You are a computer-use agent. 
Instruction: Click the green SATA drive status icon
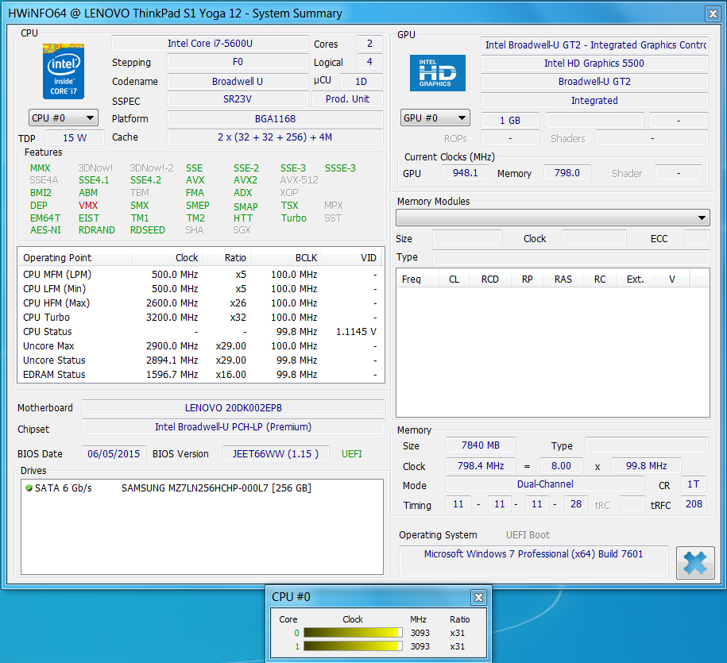pos(29,488)
